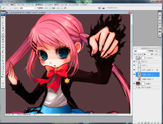163x124 pixels.
Task: Click the zoom percentage field in status bar
Action: (8, 115)
